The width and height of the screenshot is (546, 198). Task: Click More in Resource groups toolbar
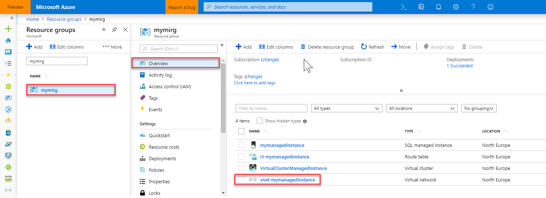(x=112, y=47)
